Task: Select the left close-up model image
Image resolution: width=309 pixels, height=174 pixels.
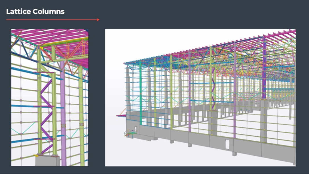Action: coord(50,97)
